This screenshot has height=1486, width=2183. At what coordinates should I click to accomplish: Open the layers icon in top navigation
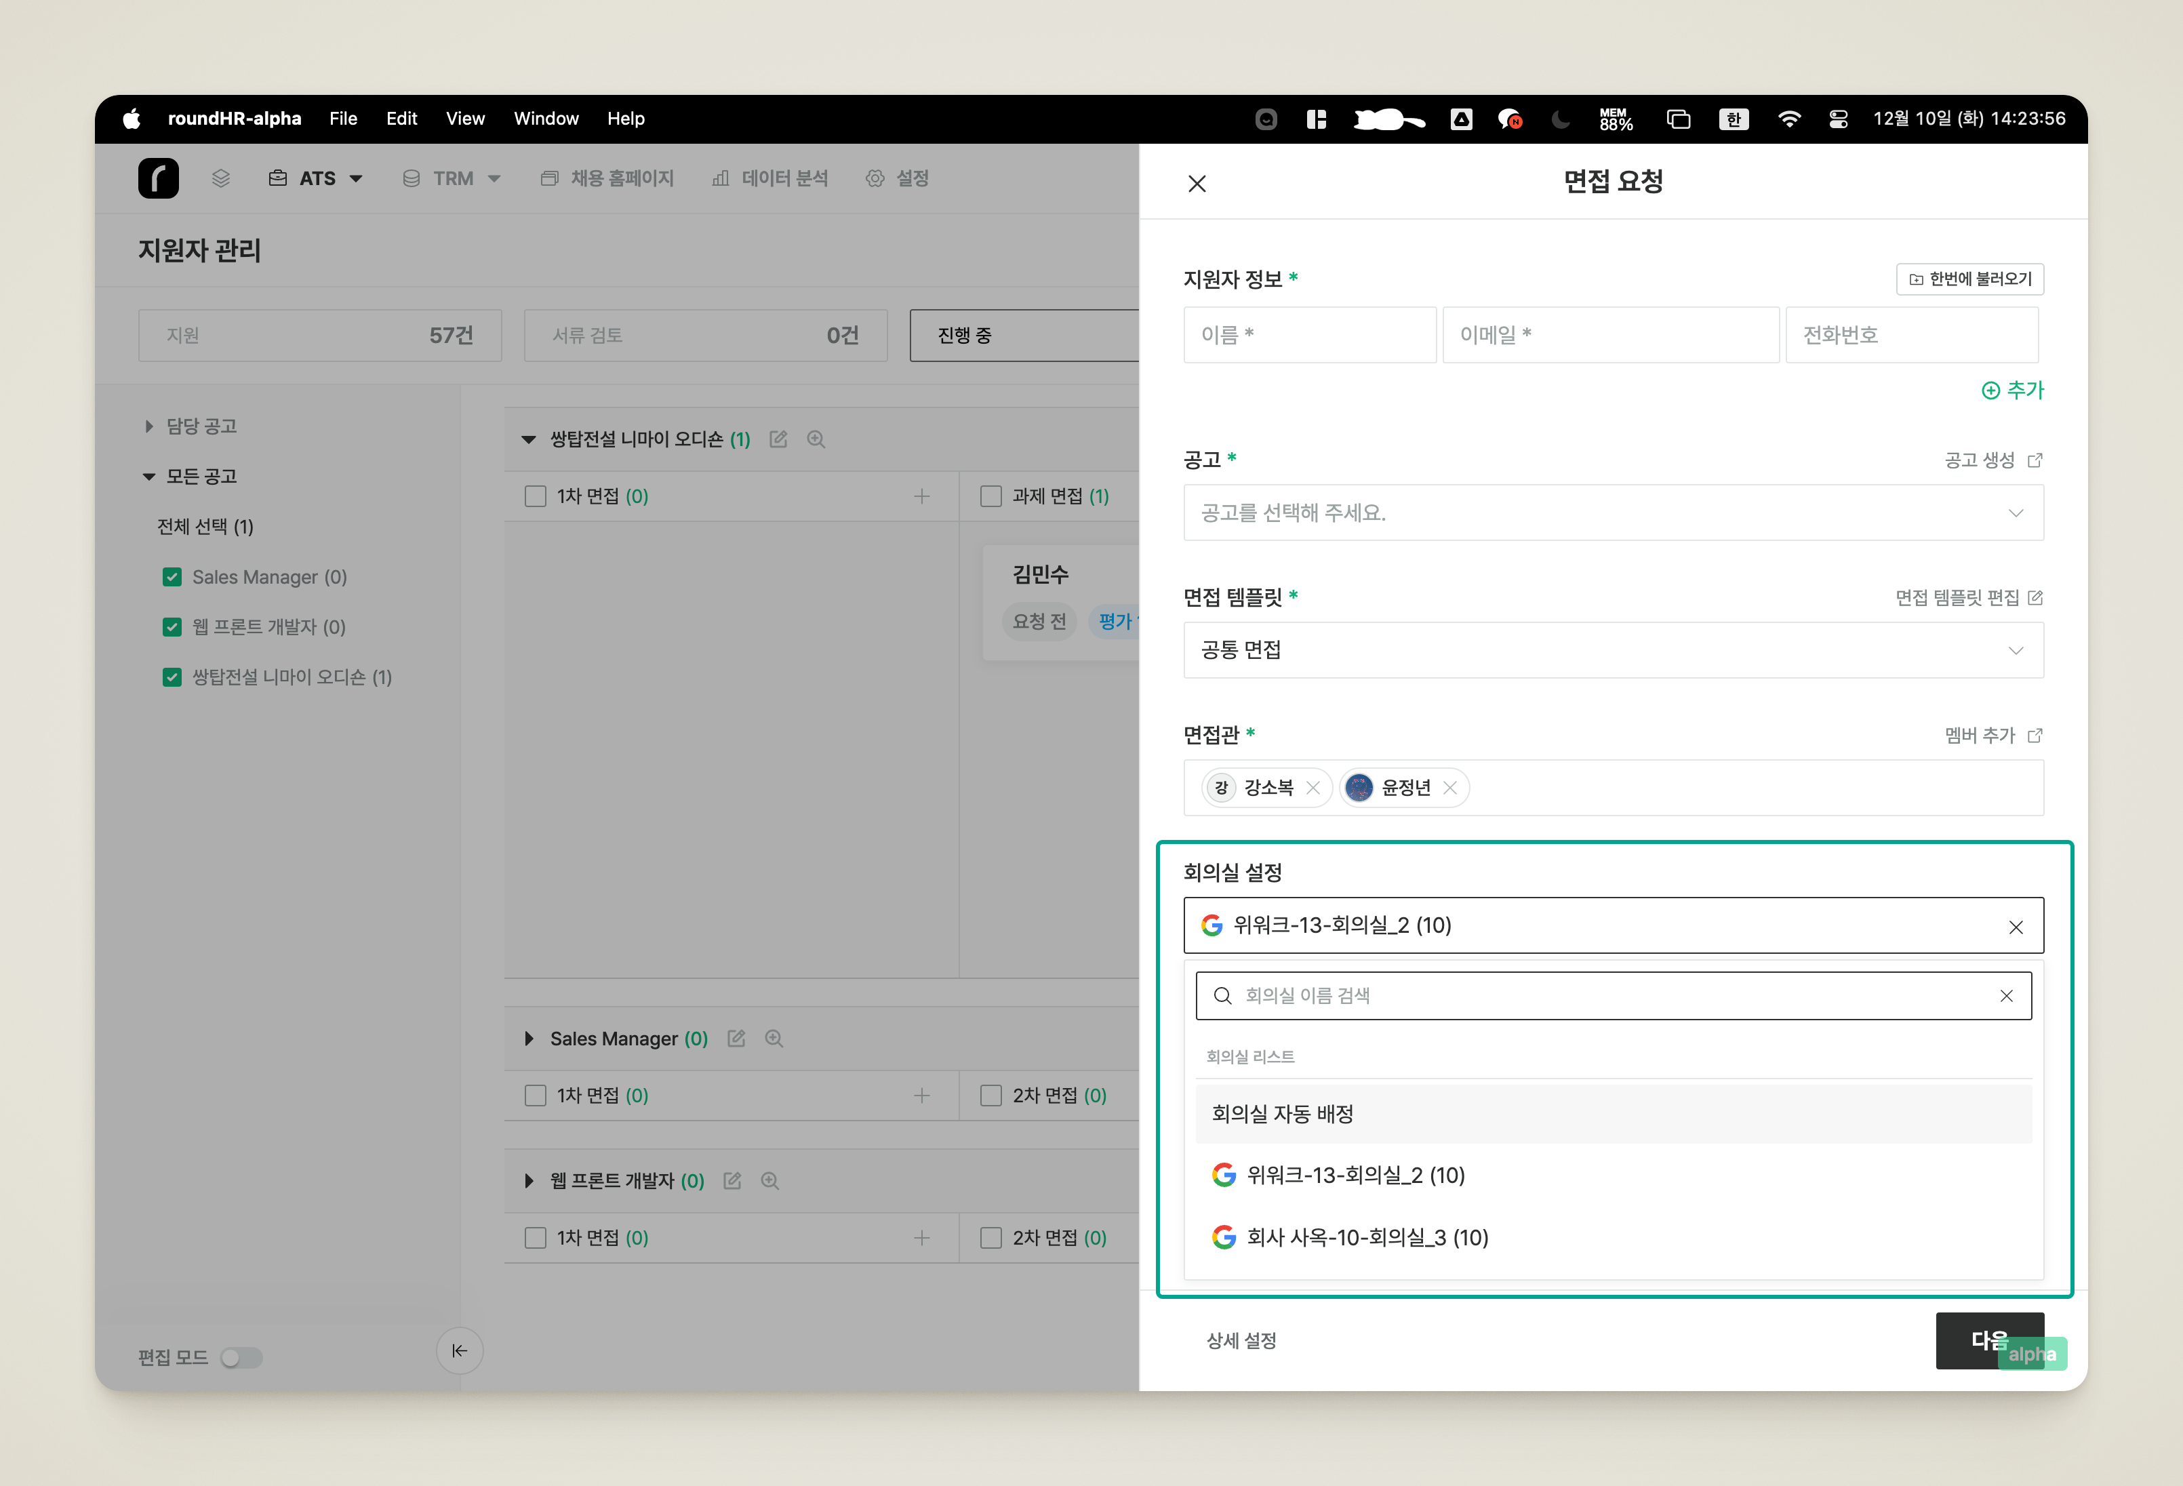pos(221,178)
